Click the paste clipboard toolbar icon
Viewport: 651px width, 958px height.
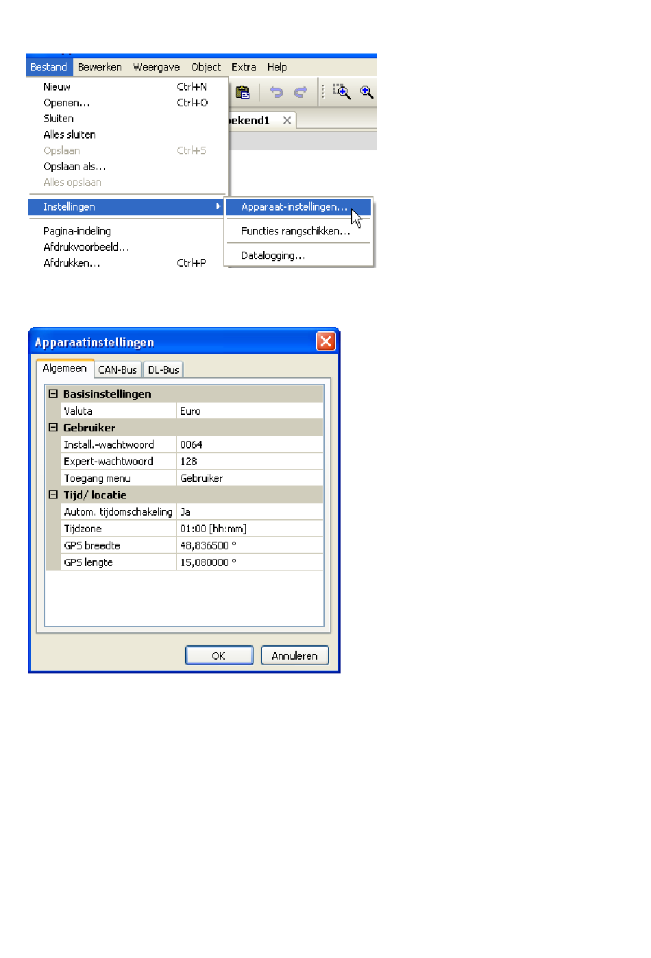(x=243, y=92)
